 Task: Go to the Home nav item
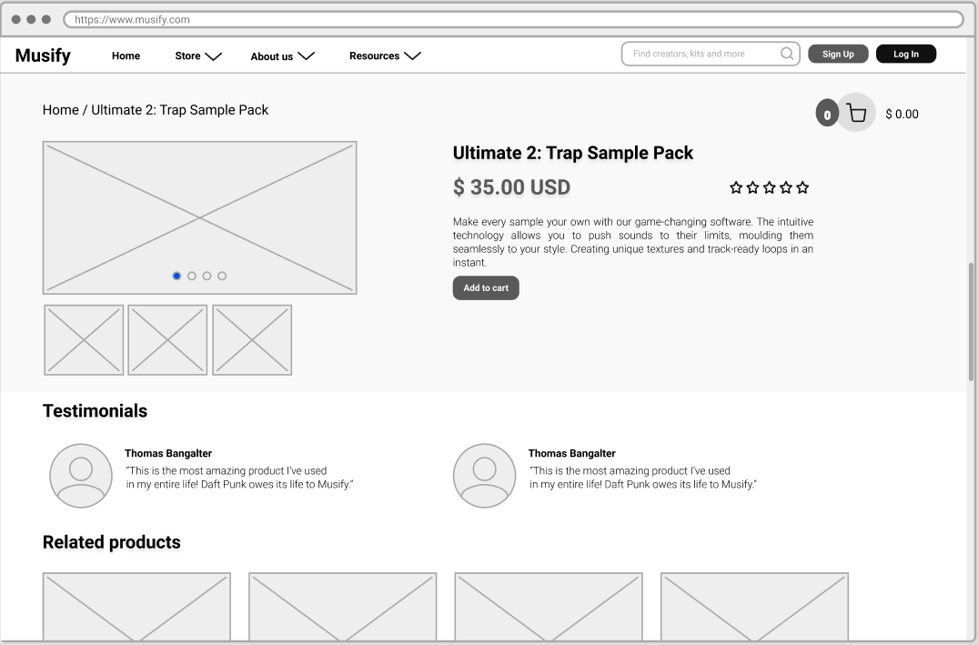pyautogui.click(x=126, y=56)
